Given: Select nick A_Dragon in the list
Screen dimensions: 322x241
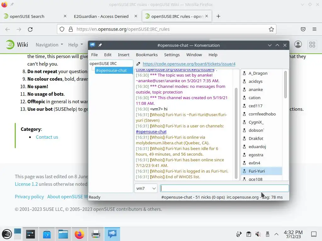Looking at the screenshot, I should 258,73.
